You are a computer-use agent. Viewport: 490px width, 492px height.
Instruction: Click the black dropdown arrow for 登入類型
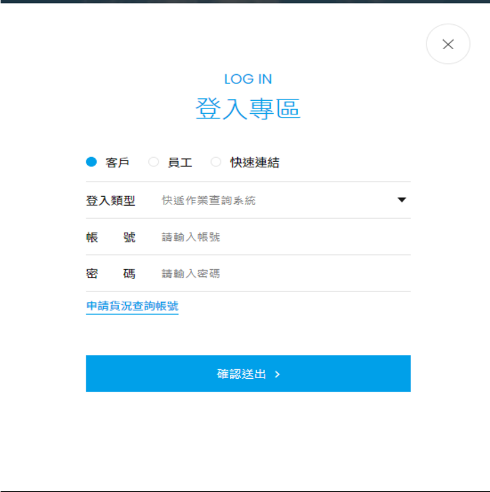(x=402, y=200)
